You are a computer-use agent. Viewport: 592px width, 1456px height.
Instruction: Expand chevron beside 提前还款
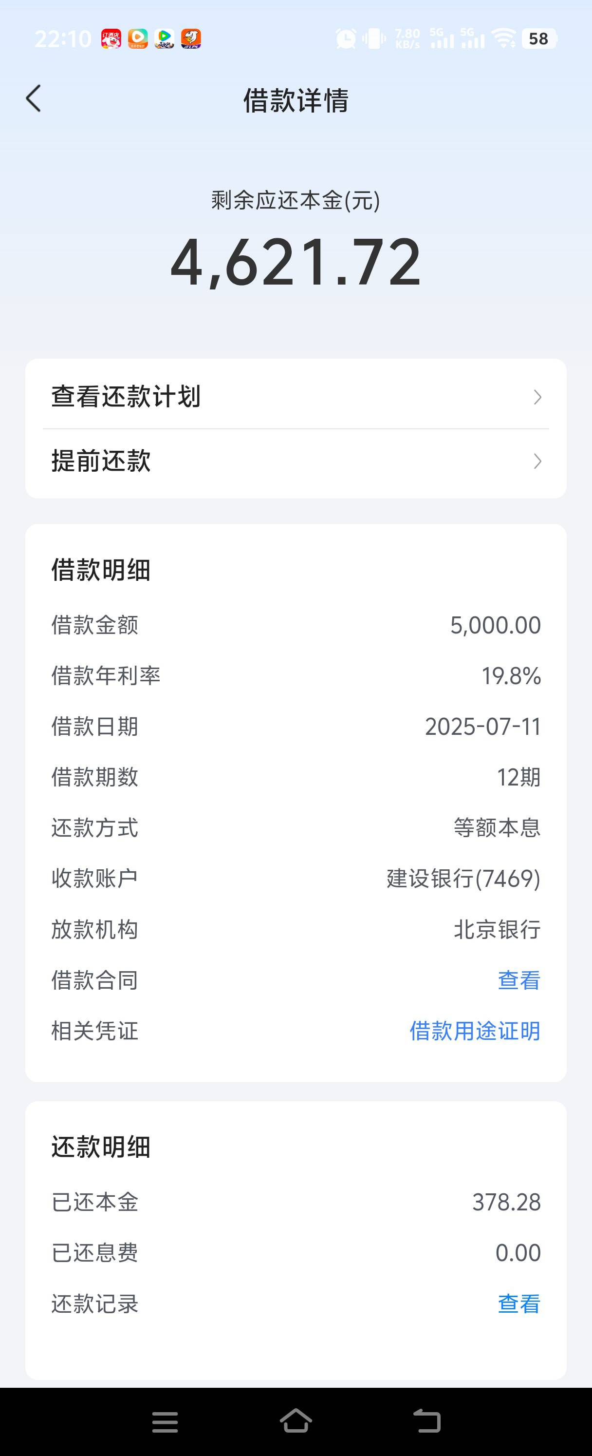[x=538, y=462]
